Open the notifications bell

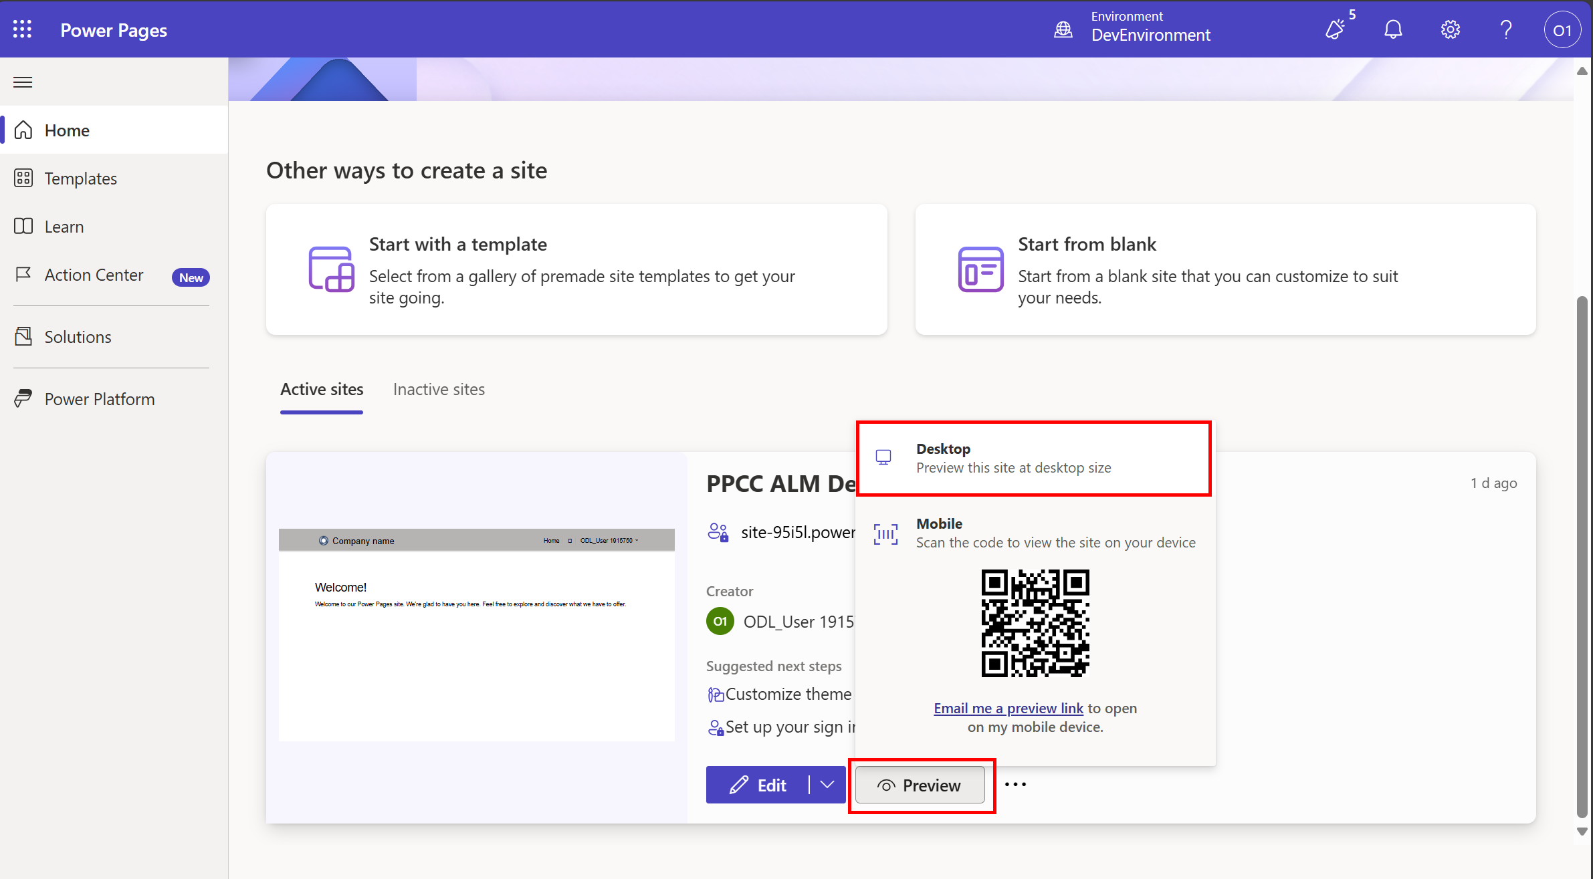click(x=1393, y=29)
